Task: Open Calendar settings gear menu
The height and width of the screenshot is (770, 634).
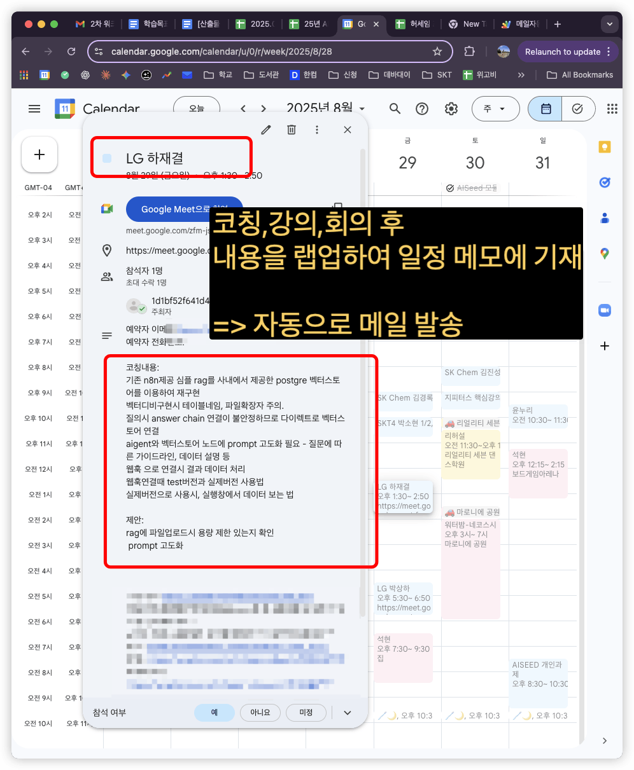Action: (451, 109)
